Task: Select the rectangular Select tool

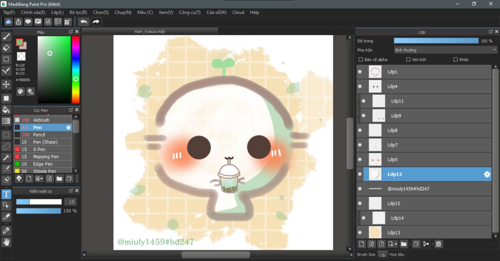Action: tap(6, 135)
